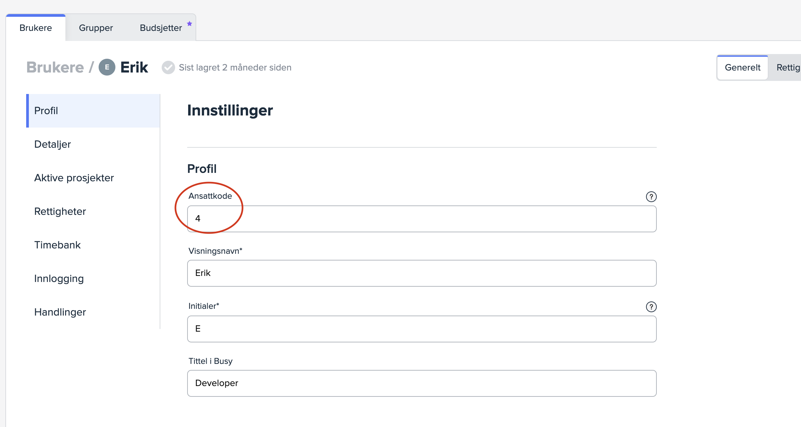The height and width of the screenshot is (427, 801).
Task: Go to the Timebank section
Action: tap(57, 245)
